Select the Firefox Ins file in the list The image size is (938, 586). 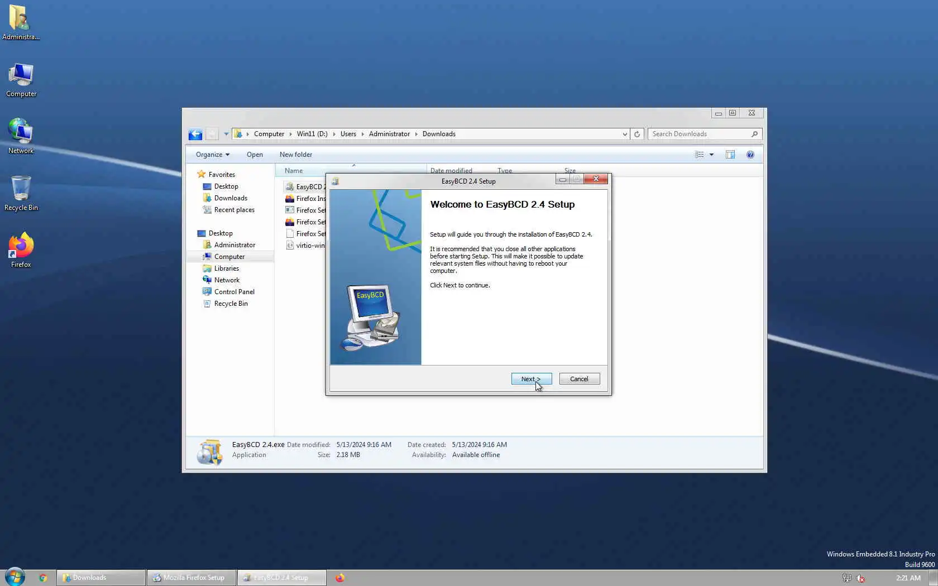pos(305,199)
